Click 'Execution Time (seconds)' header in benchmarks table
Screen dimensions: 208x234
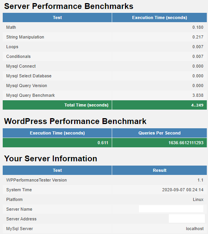pyautogui.click(x=159, y=17)
